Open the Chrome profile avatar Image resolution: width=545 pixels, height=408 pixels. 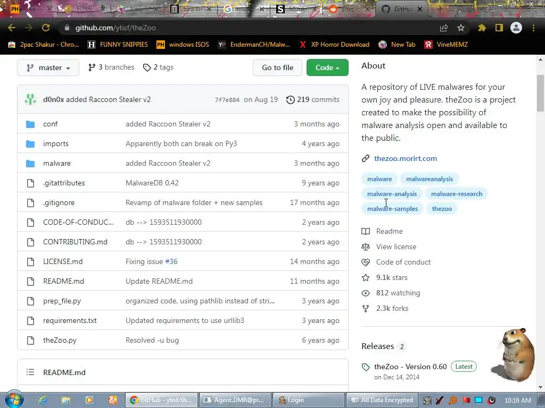click(516, 28)
